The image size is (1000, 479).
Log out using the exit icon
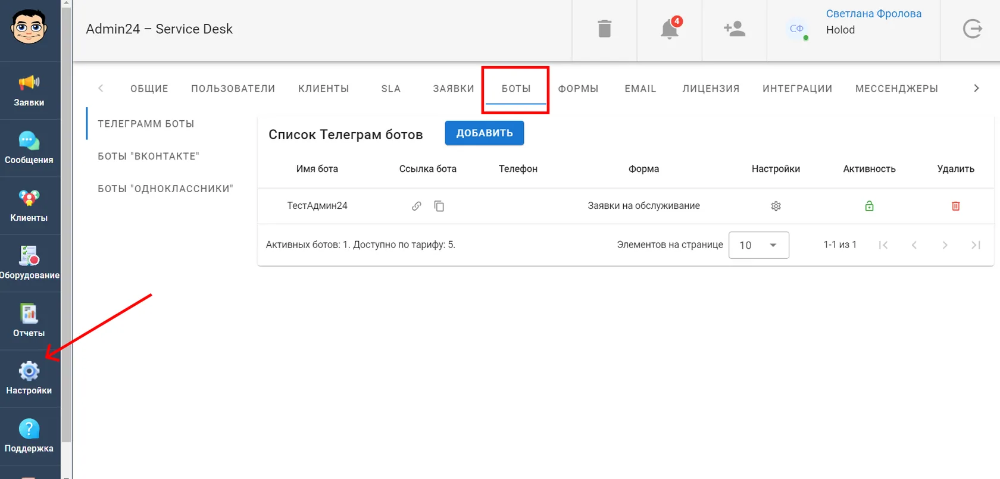pyautogui.click(x=972, y=29)
